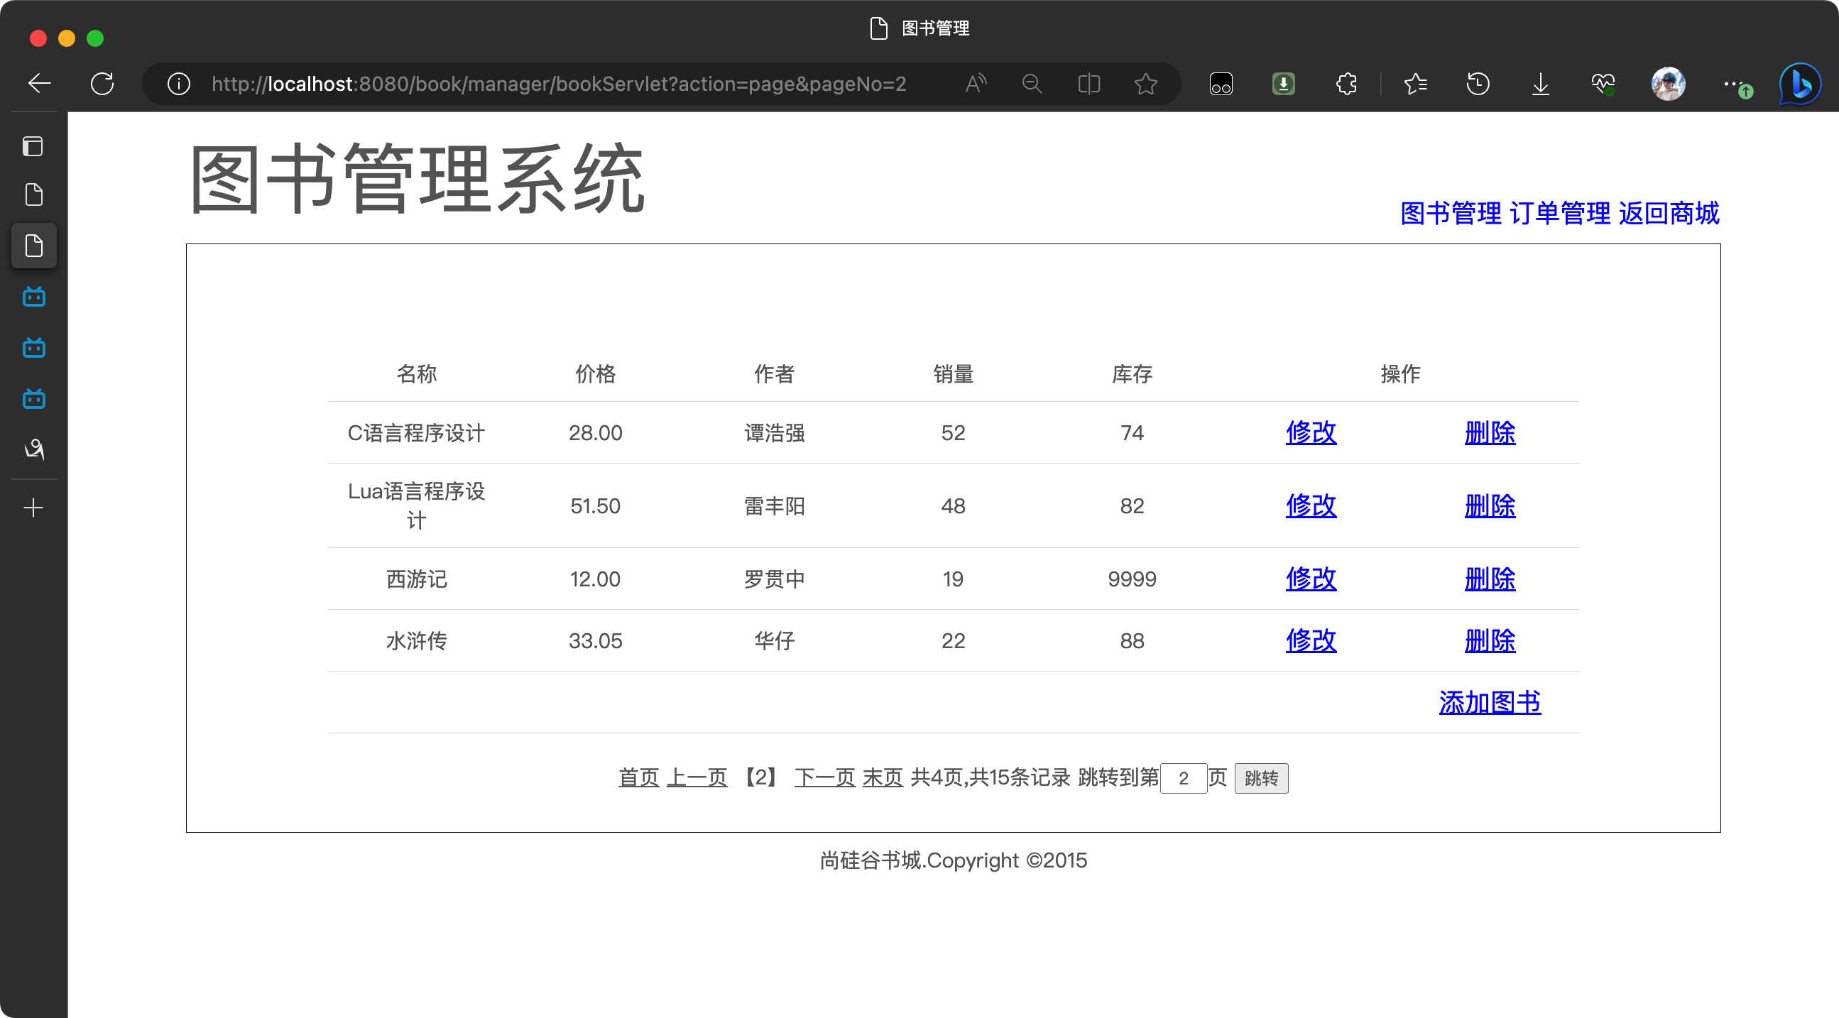Open the user profile avatar menu
The height and width of the screenshot is (1018, 1839).
tap(1668, 84)
